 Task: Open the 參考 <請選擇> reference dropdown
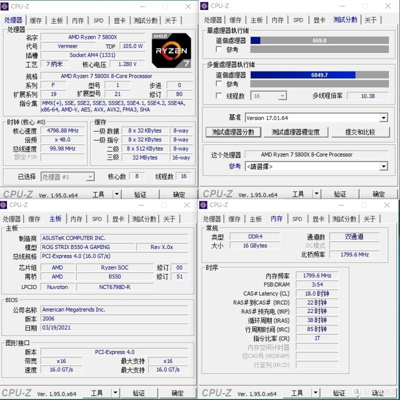(x=383, y=167)
